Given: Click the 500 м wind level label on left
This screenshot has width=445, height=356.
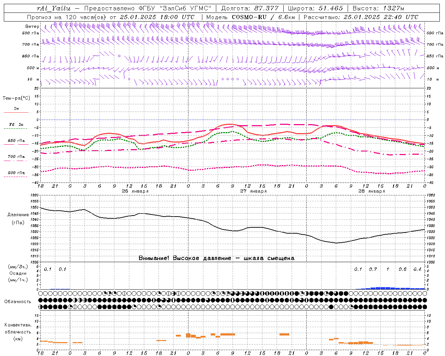Looking at the screenshot, I should click(x=33, y=68).
